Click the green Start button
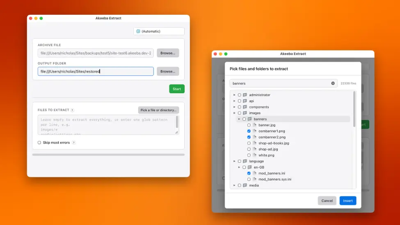Viewport: 400px width, 225px height. pos(177,89)
